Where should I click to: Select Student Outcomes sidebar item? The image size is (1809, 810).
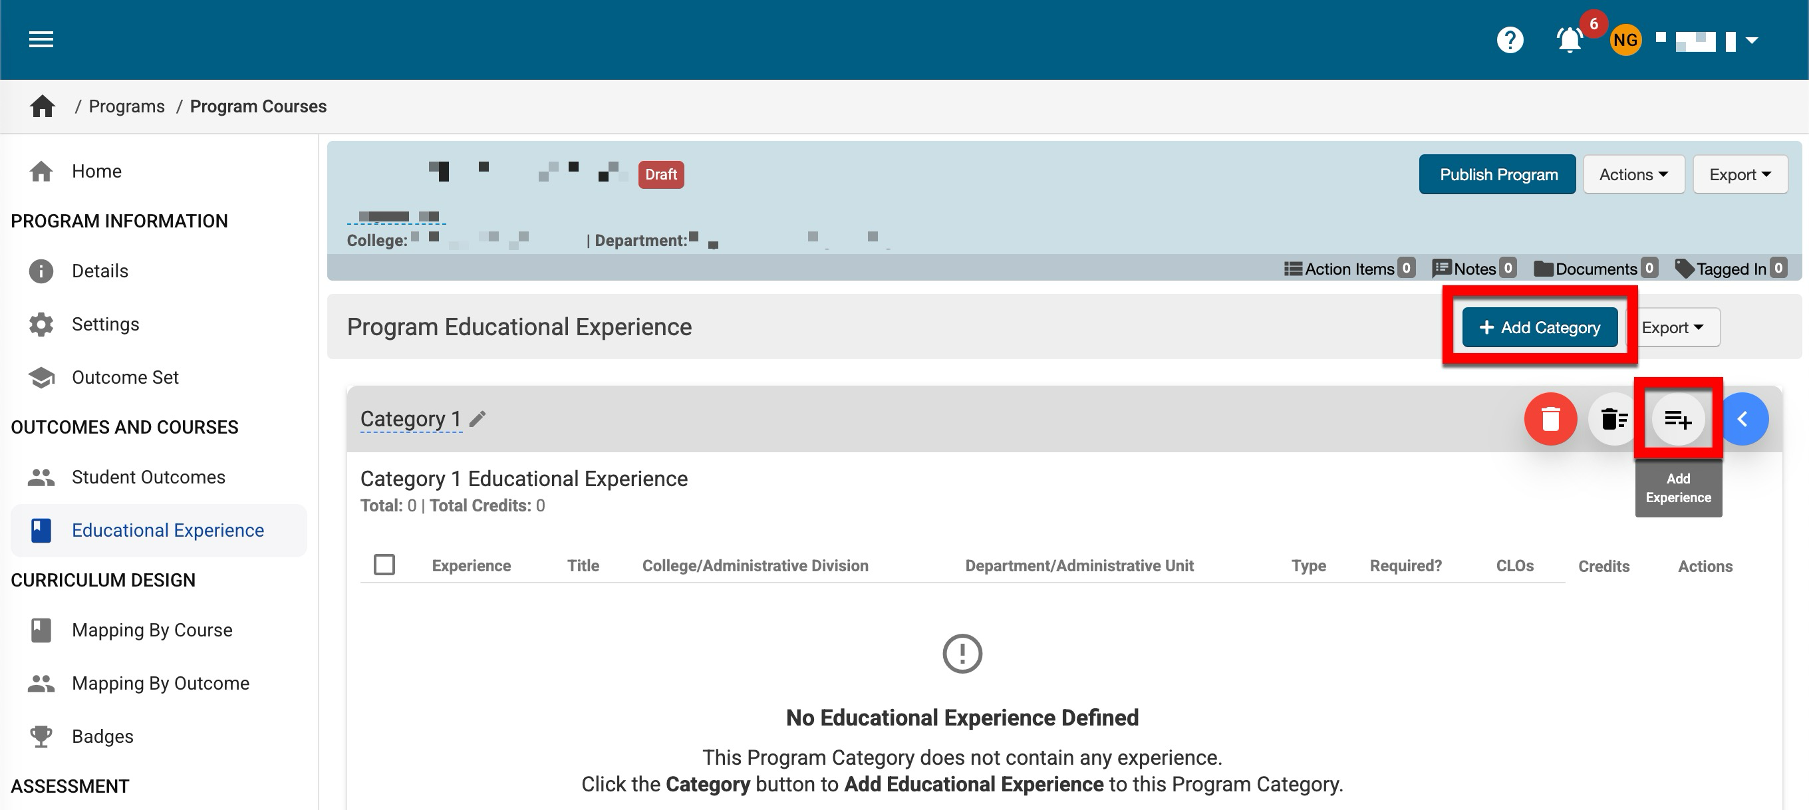coord(148,477)
